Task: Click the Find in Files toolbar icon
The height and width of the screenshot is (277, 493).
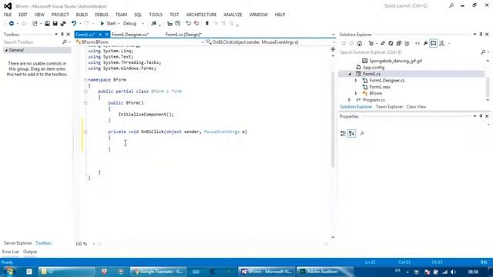Action: pyautogui.click(x=153, y=24)
